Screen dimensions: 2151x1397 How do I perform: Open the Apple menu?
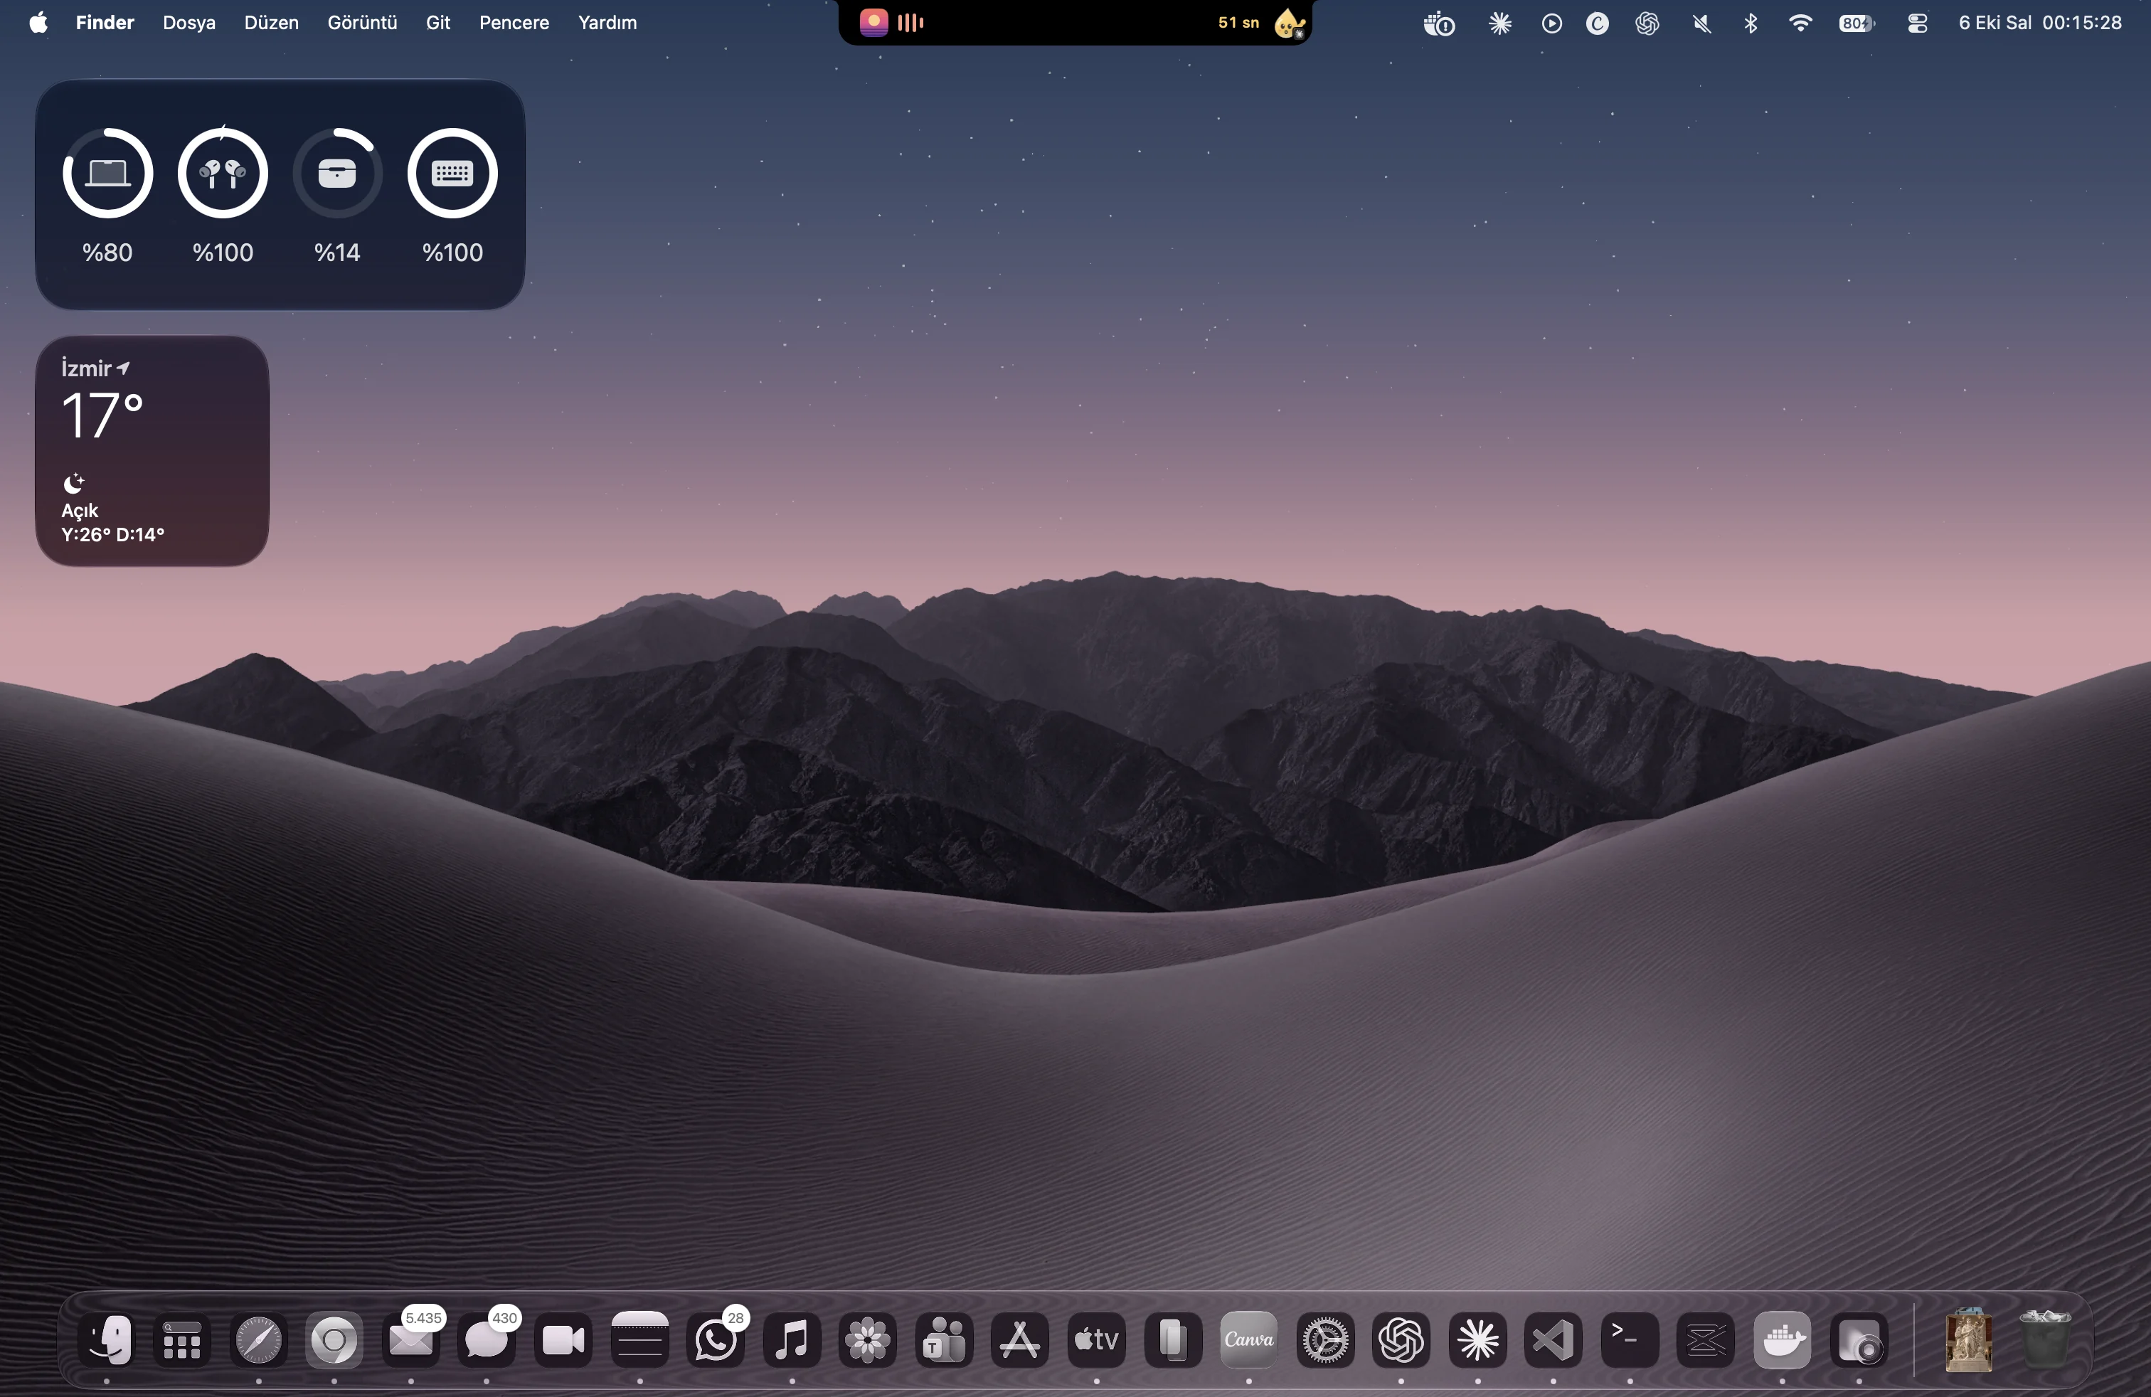pos(38,23)
